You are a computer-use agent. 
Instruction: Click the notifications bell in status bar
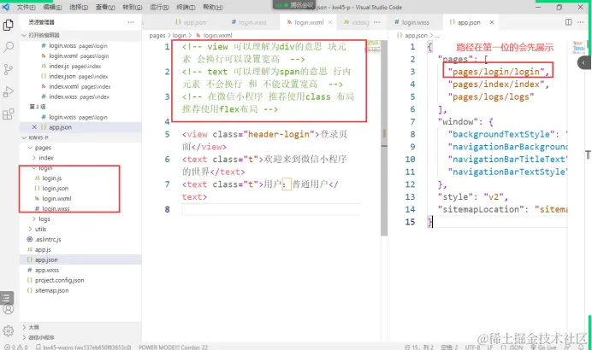point(581,347)
